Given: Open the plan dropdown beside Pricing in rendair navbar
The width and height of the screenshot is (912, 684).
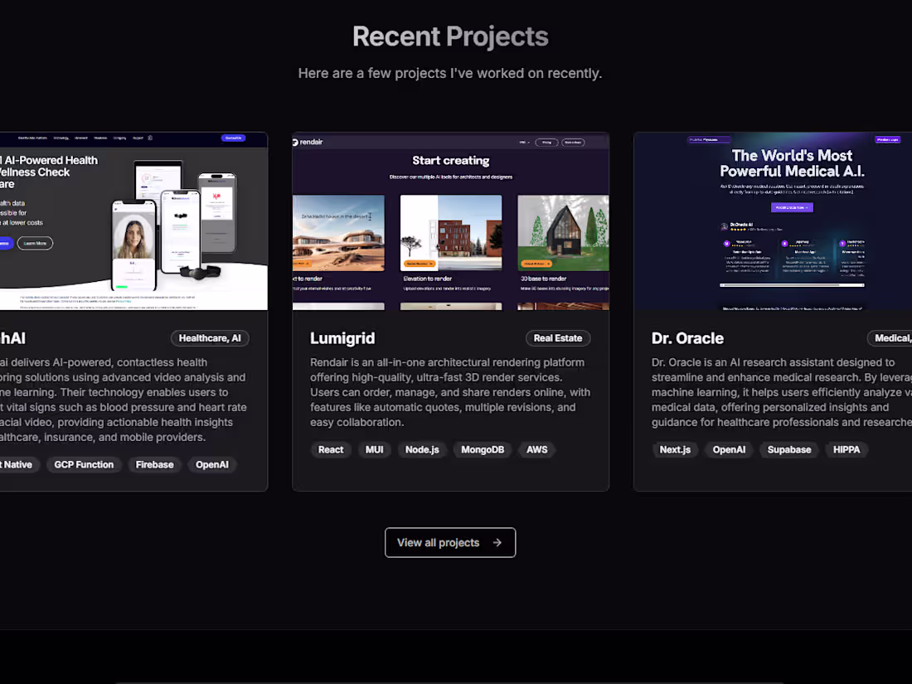Looking at the screenshot, I should [525, 142].
